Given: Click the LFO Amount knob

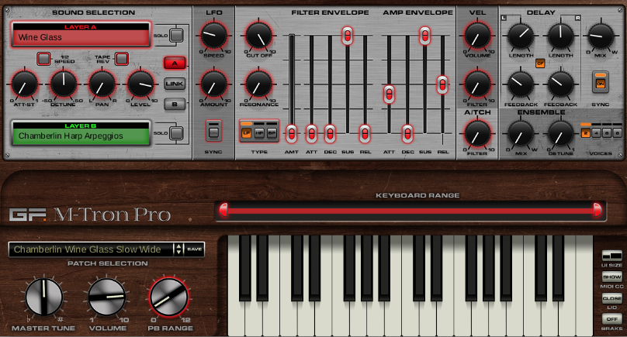Looking at the screenshot, I should pyautogui.click(x=213, y=84).
